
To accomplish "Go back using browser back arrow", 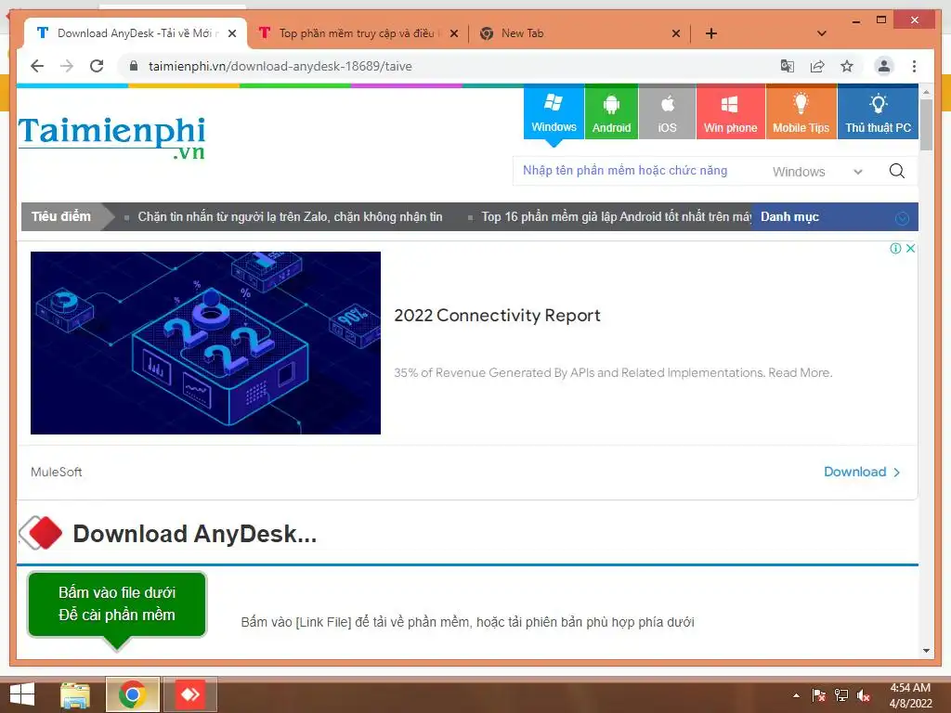I will pyautogui.click(x=37, y=66).
